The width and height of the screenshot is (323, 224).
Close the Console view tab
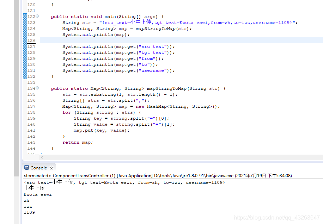pos(51,168)
